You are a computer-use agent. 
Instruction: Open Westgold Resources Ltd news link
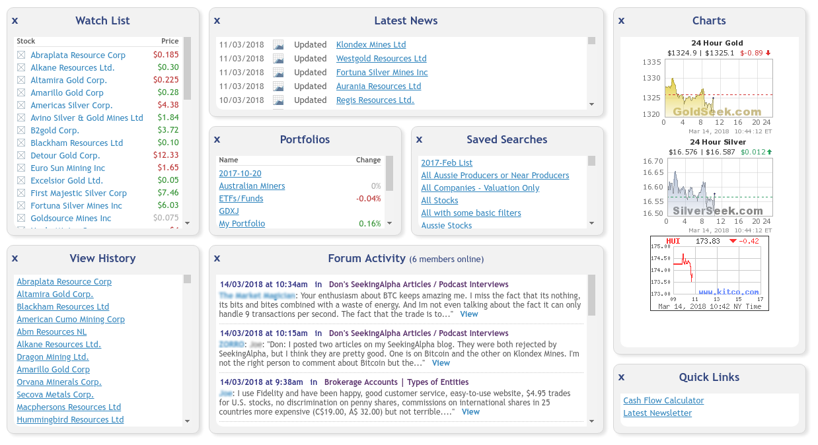coord(381,59)
